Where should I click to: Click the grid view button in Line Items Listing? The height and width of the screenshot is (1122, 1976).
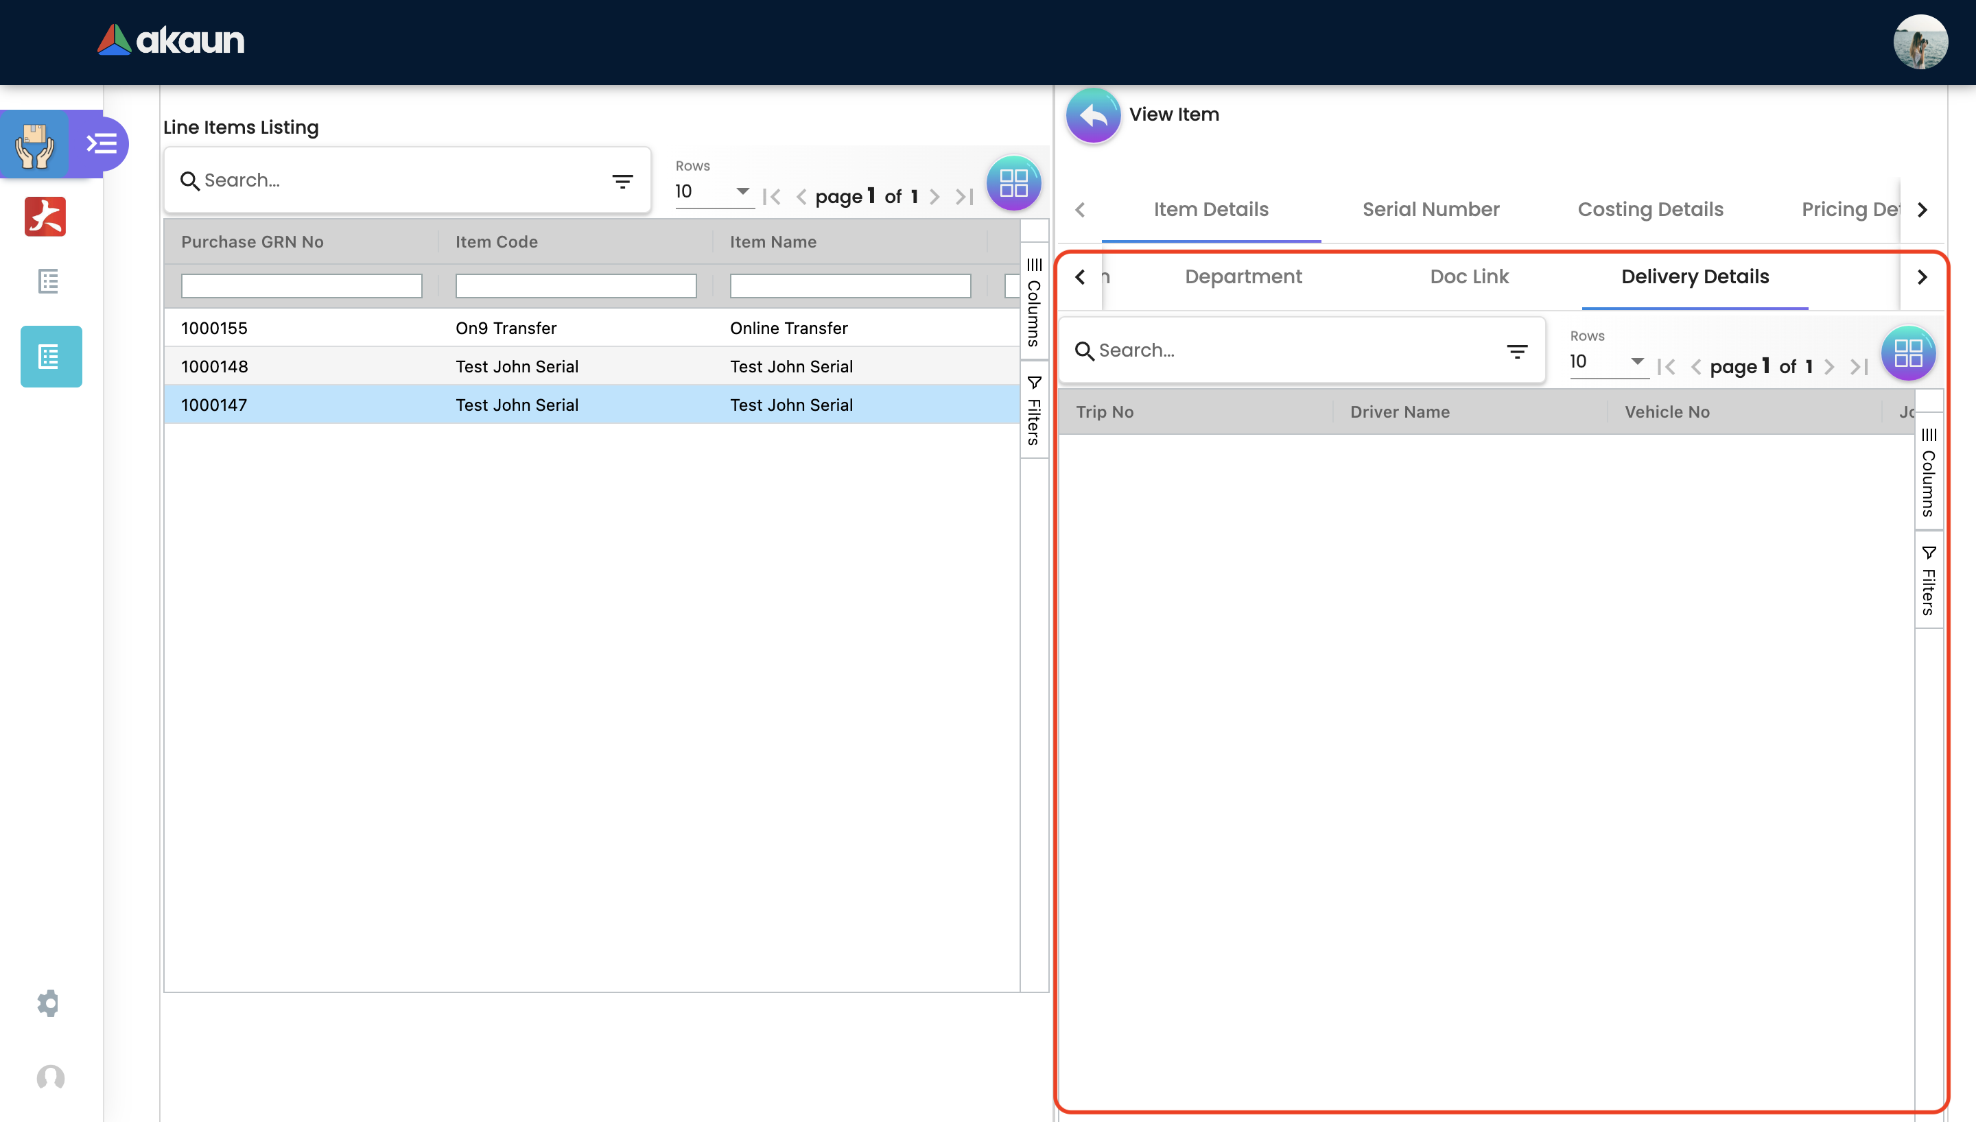[1013, 184]
